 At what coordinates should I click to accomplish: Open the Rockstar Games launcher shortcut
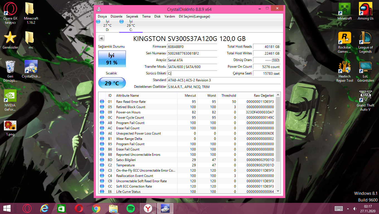345,42
